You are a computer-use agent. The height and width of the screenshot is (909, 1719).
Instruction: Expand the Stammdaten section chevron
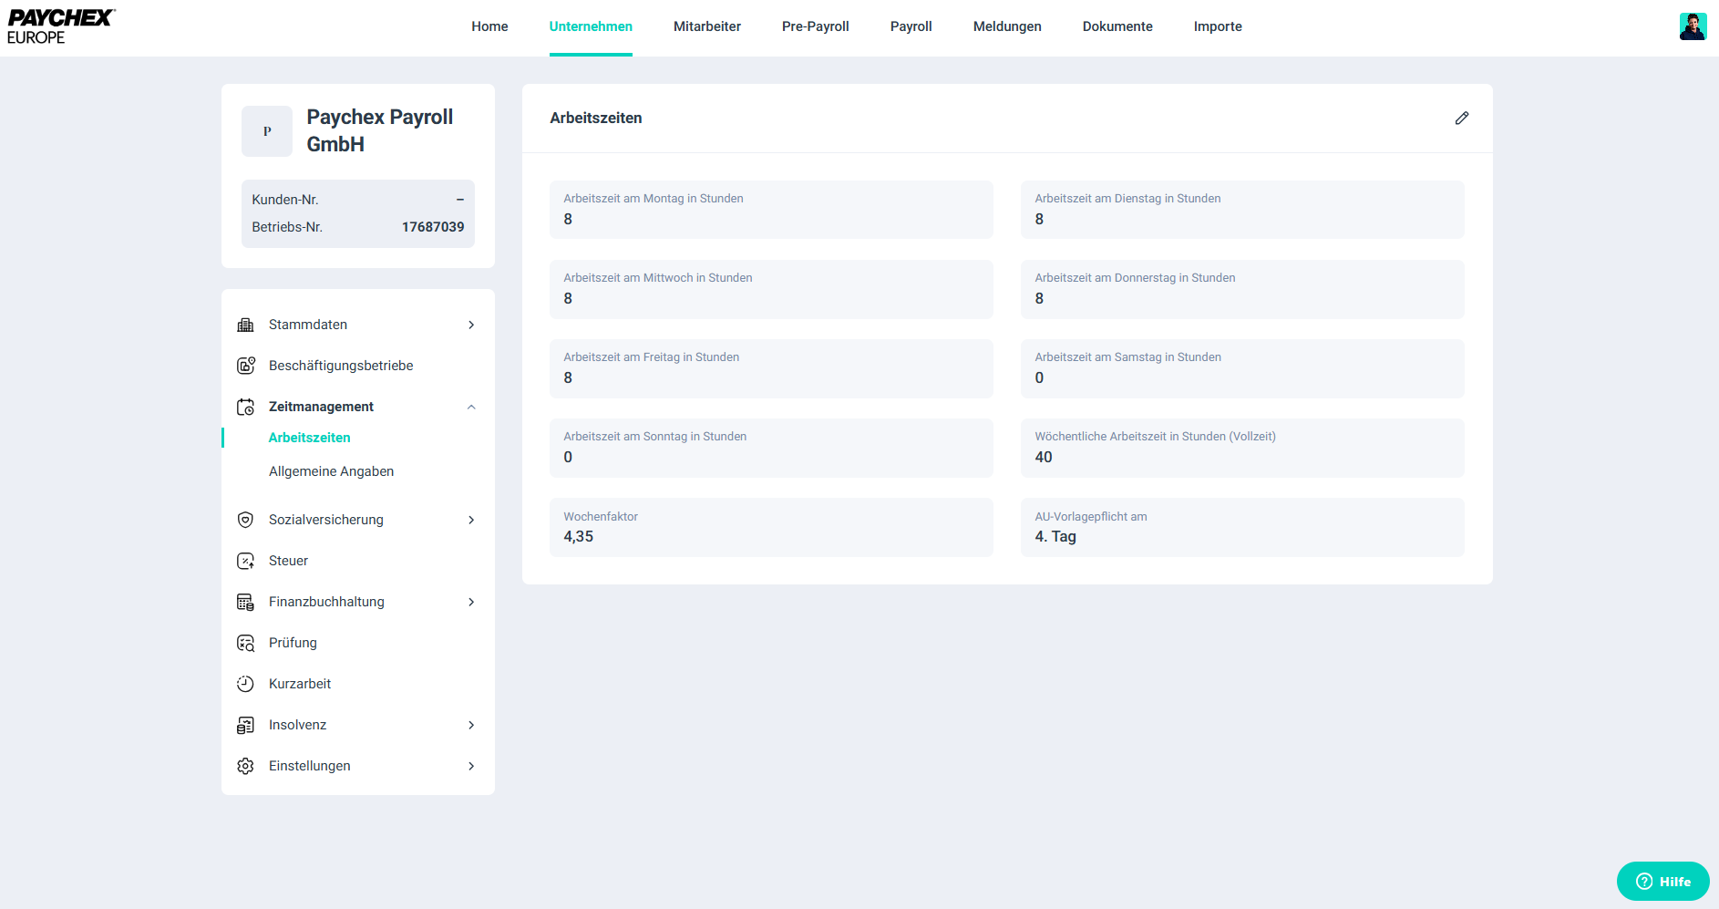471,325
